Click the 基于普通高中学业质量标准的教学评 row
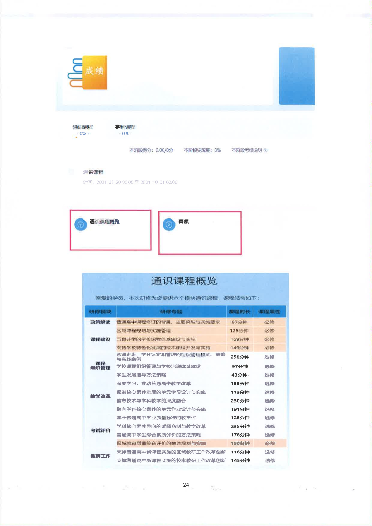This screenshot has width=372, height=526. 201,418
